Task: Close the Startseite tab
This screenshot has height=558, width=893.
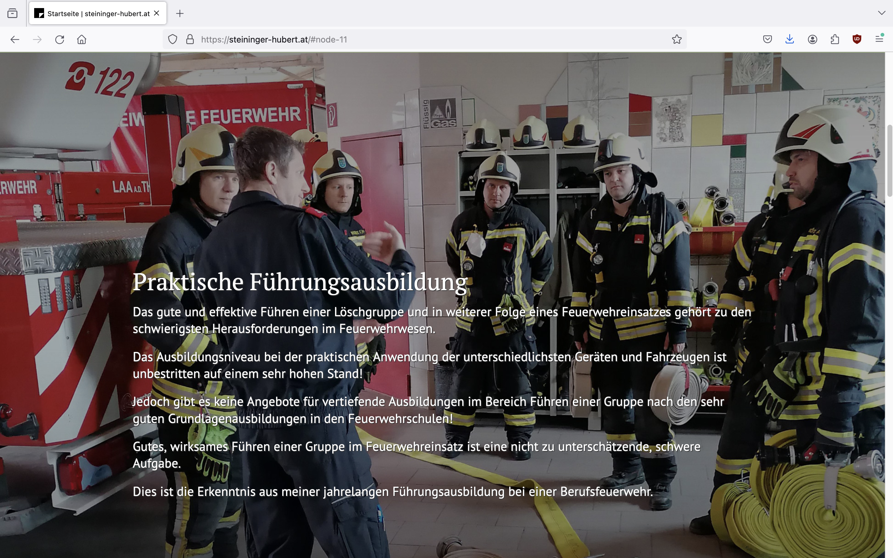Action: click(x=157, y=13)
